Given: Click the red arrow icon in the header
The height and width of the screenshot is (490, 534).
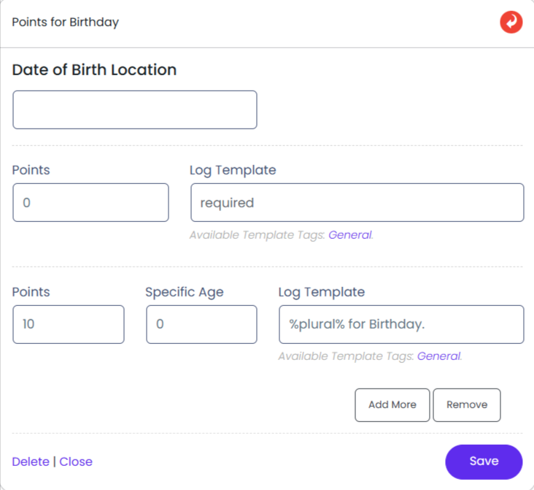Looking at the screenshot, I should 511,23.
